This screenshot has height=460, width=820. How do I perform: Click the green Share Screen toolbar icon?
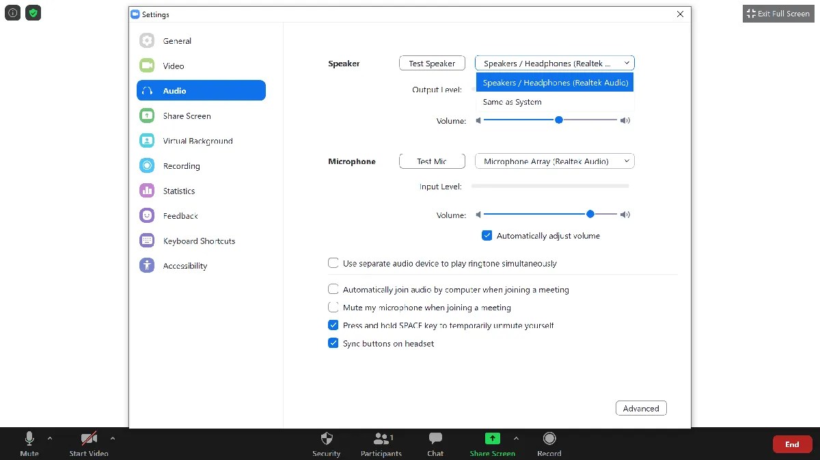pyautogui.click(x=493, y=439)
